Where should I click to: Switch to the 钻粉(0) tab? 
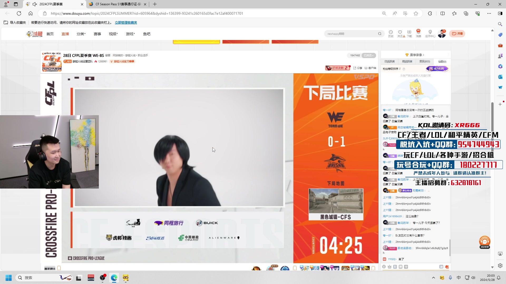point(442,61)
